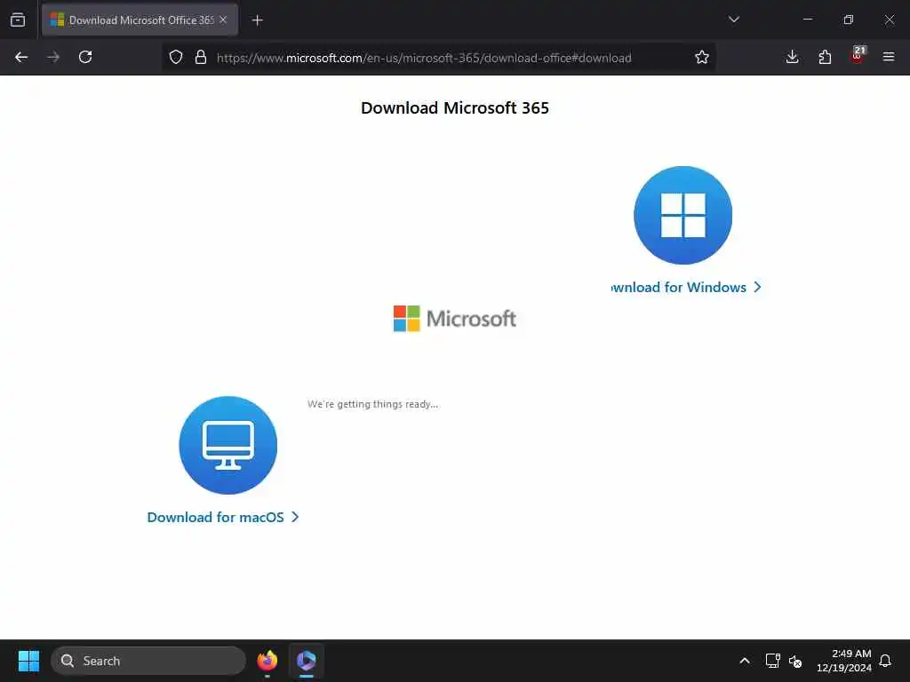This screenshot has height=682, width=910.
Task: Minimize the Firefox window
Action: click(807, 20)
